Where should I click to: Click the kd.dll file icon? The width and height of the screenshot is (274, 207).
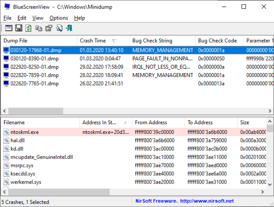[6, 149]
